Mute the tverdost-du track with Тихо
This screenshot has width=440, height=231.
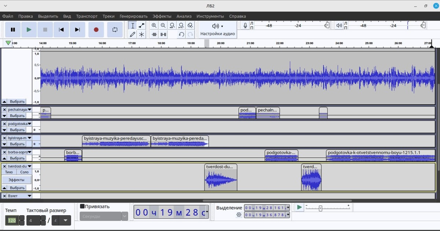coord(9,172)
